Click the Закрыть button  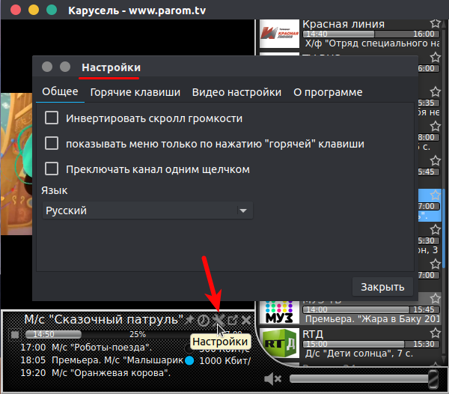[x=382, y=287]
